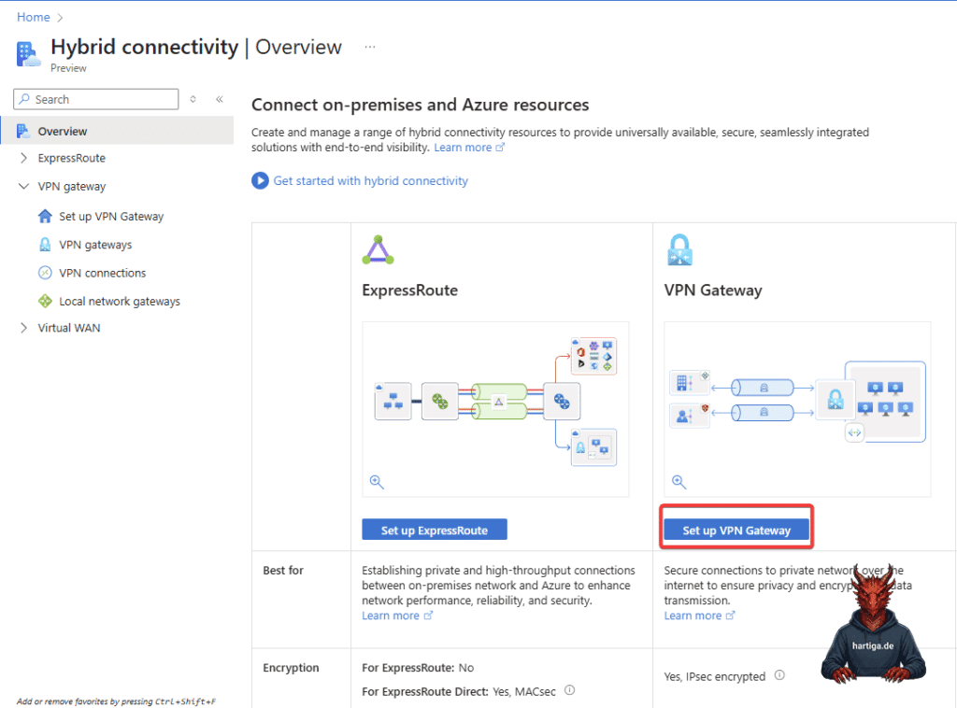
Task: Zoom the VPN Gateway architecture diagram magnifier
Action: coord(678,482)
